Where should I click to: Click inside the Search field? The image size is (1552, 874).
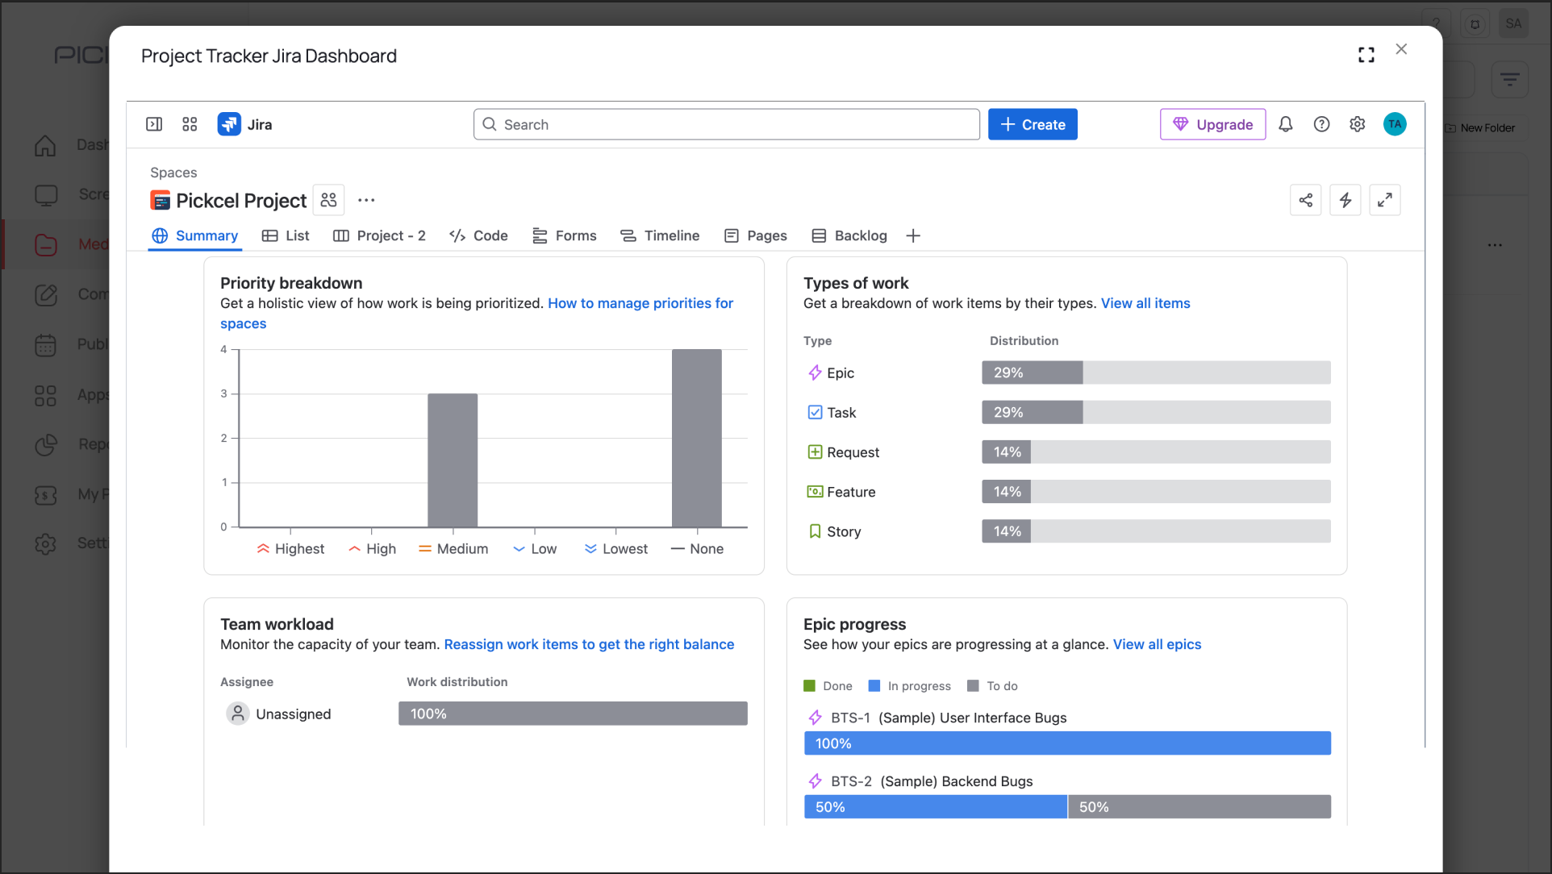point(725,123)
